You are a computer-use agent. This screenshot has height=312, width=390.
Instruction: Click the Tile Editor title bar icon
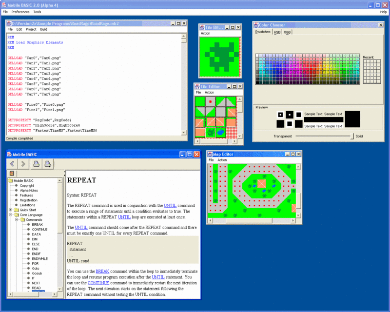click(197, 86)
